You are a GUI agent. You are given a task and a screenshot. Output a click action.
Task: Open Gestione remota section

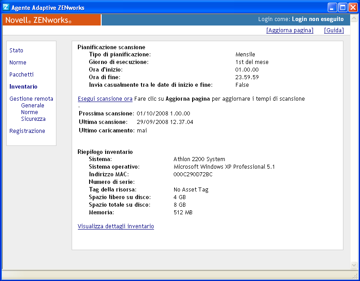pos(31,98)
